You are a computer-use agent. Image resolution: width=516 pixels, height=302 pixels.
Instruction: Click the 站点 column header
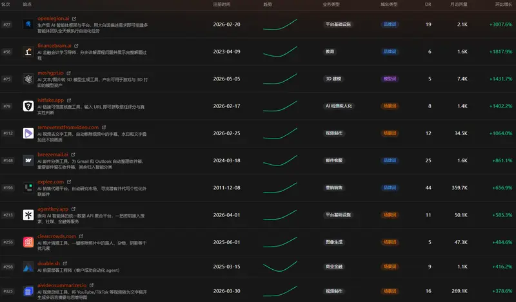pos(27,5)
